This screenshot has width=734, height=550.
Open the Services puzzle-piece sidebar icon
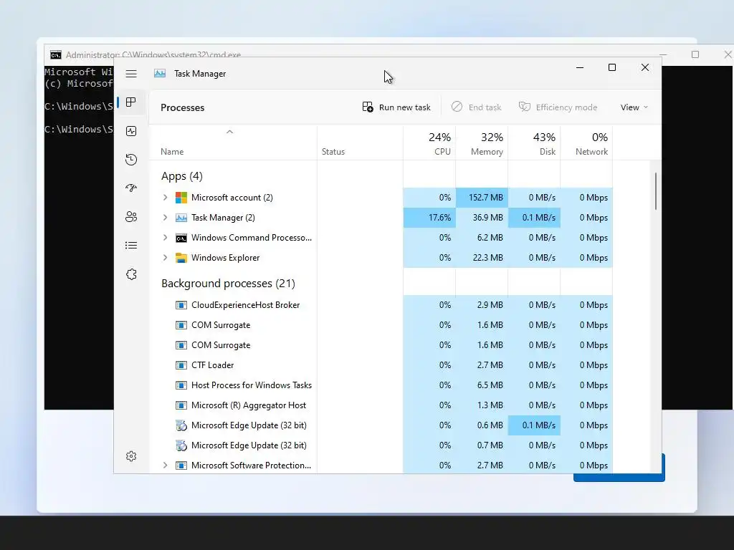click(131, 274)
